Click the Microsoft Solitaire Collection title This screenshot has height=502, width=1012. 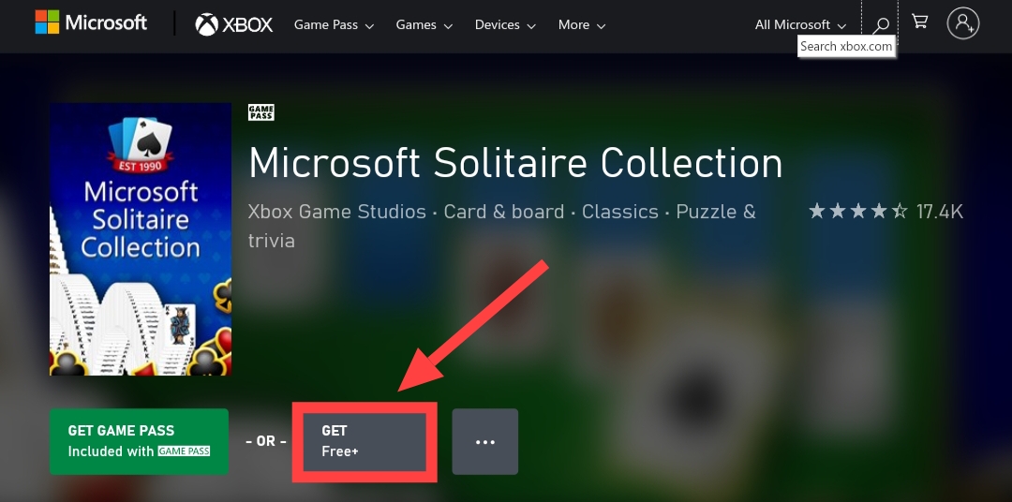515,162
